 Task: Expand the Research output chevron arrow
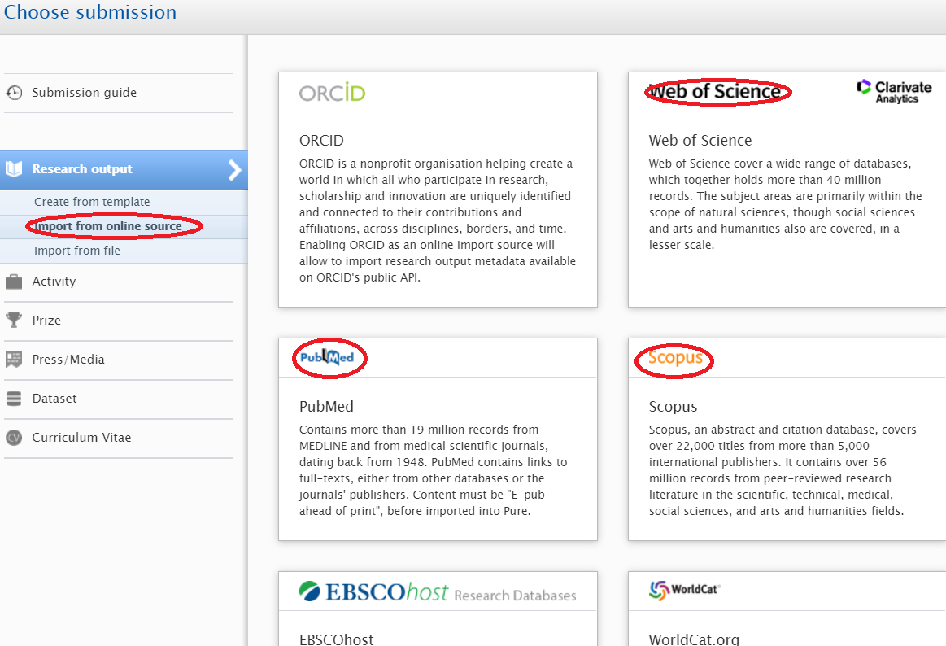point(235,170)
